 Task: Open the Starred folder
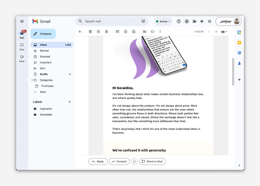coord(44,51)
